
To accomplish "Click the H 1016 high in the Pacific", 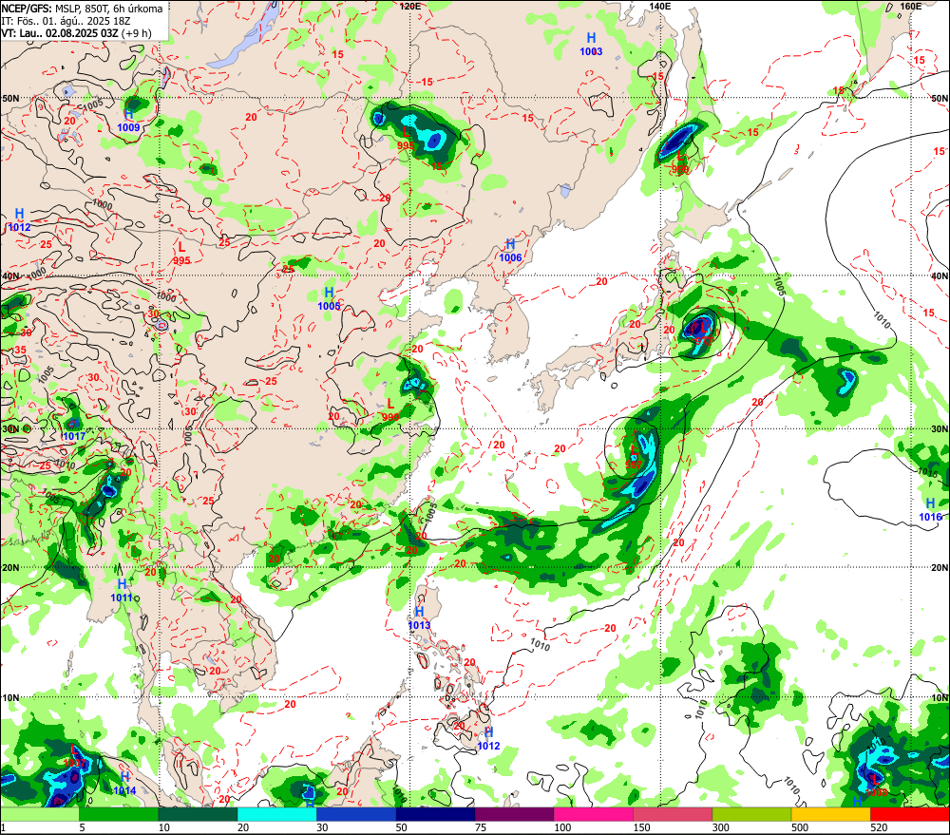I will click(x=931, y=509).
